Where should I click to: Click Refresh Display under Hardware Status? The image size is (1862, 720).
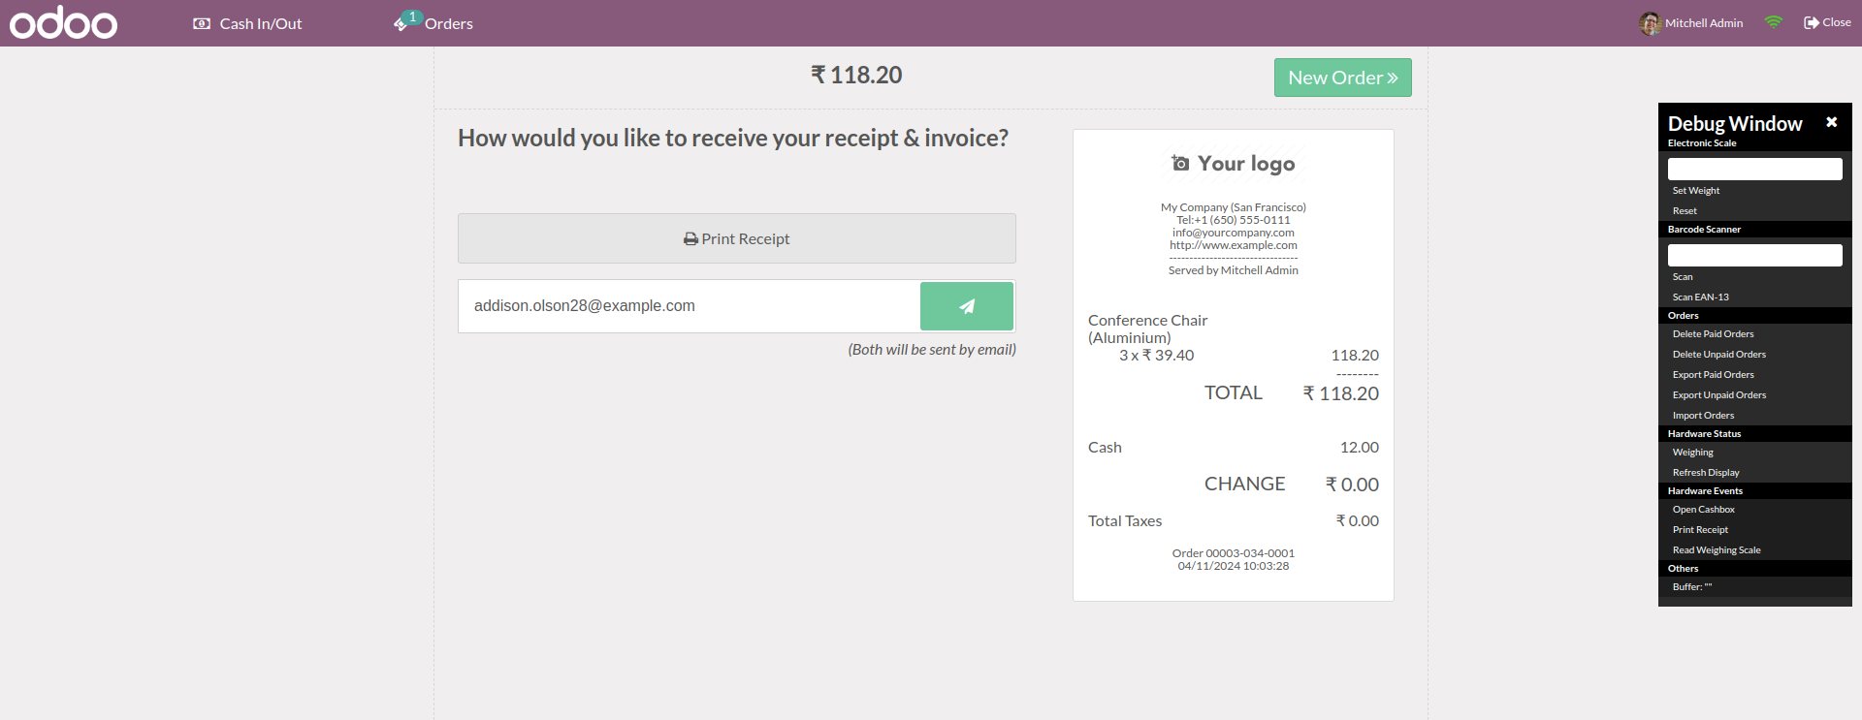(1705, 473)
